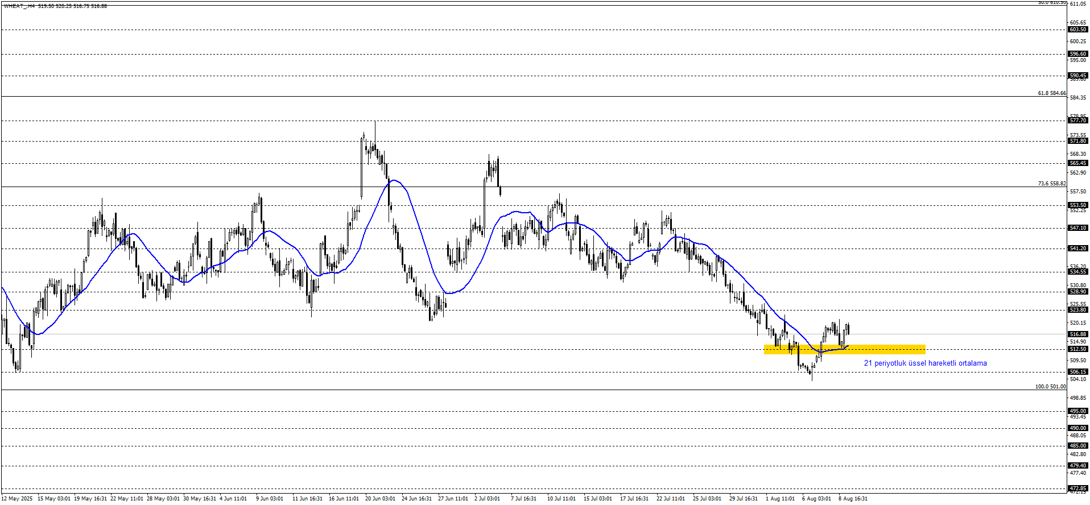Select the '21 periyotluk üssel hareketli ortalama' annotation
The image size is (1090, 505).
pos(926,363)
